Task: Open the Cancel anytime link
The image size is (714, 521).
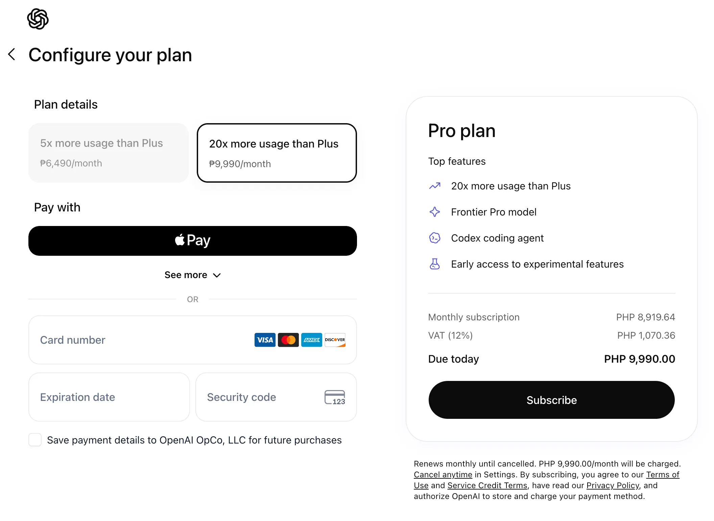Action: [x=443, y=475]
